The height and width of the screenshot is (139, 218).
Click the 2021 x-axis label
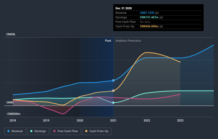113,120
